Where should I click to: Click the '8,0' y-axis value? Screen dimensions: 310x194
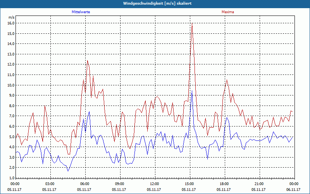(12, 106)
